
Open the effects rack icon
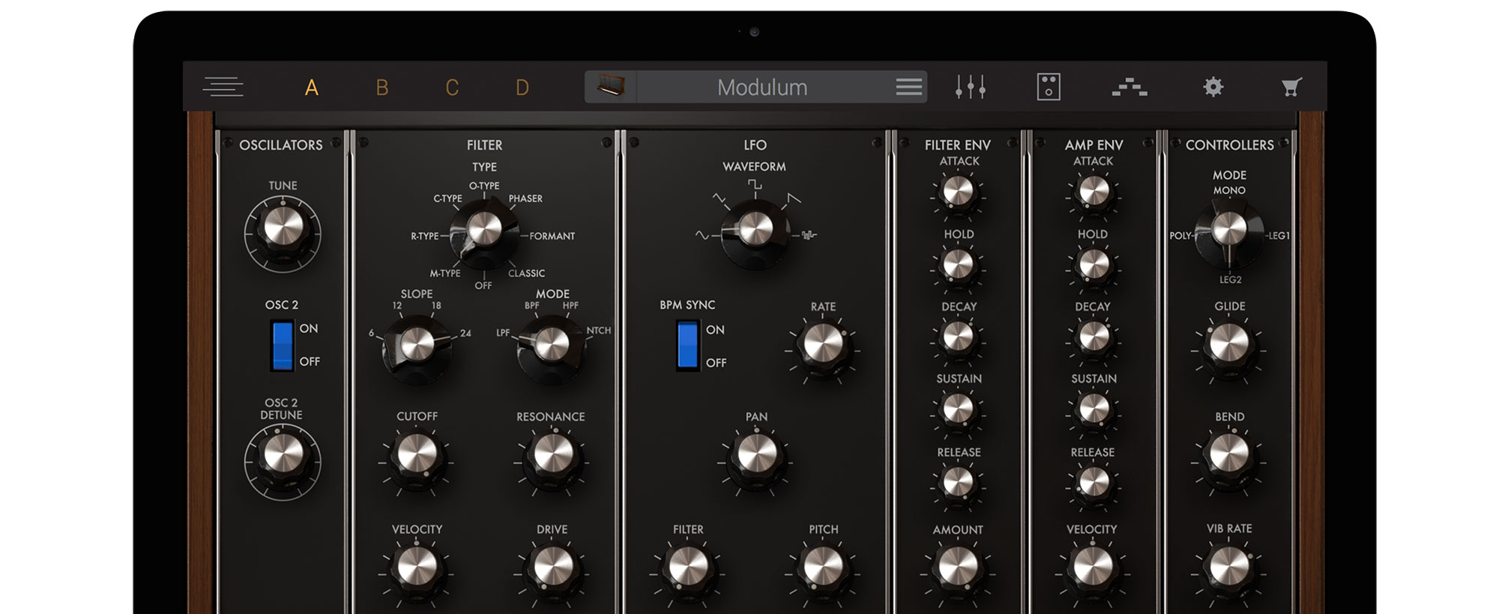pyautogui.click(x=1049, y=87)
